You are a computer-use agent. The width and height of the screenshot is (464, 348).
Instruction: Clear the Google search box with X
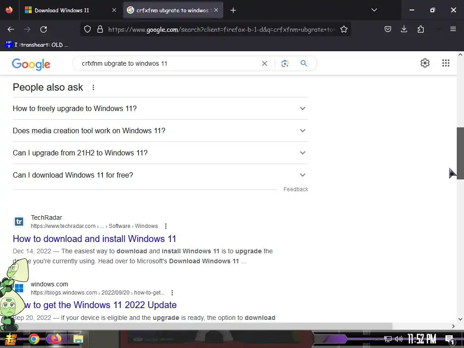pyautogui.click(x=265, y=63)
